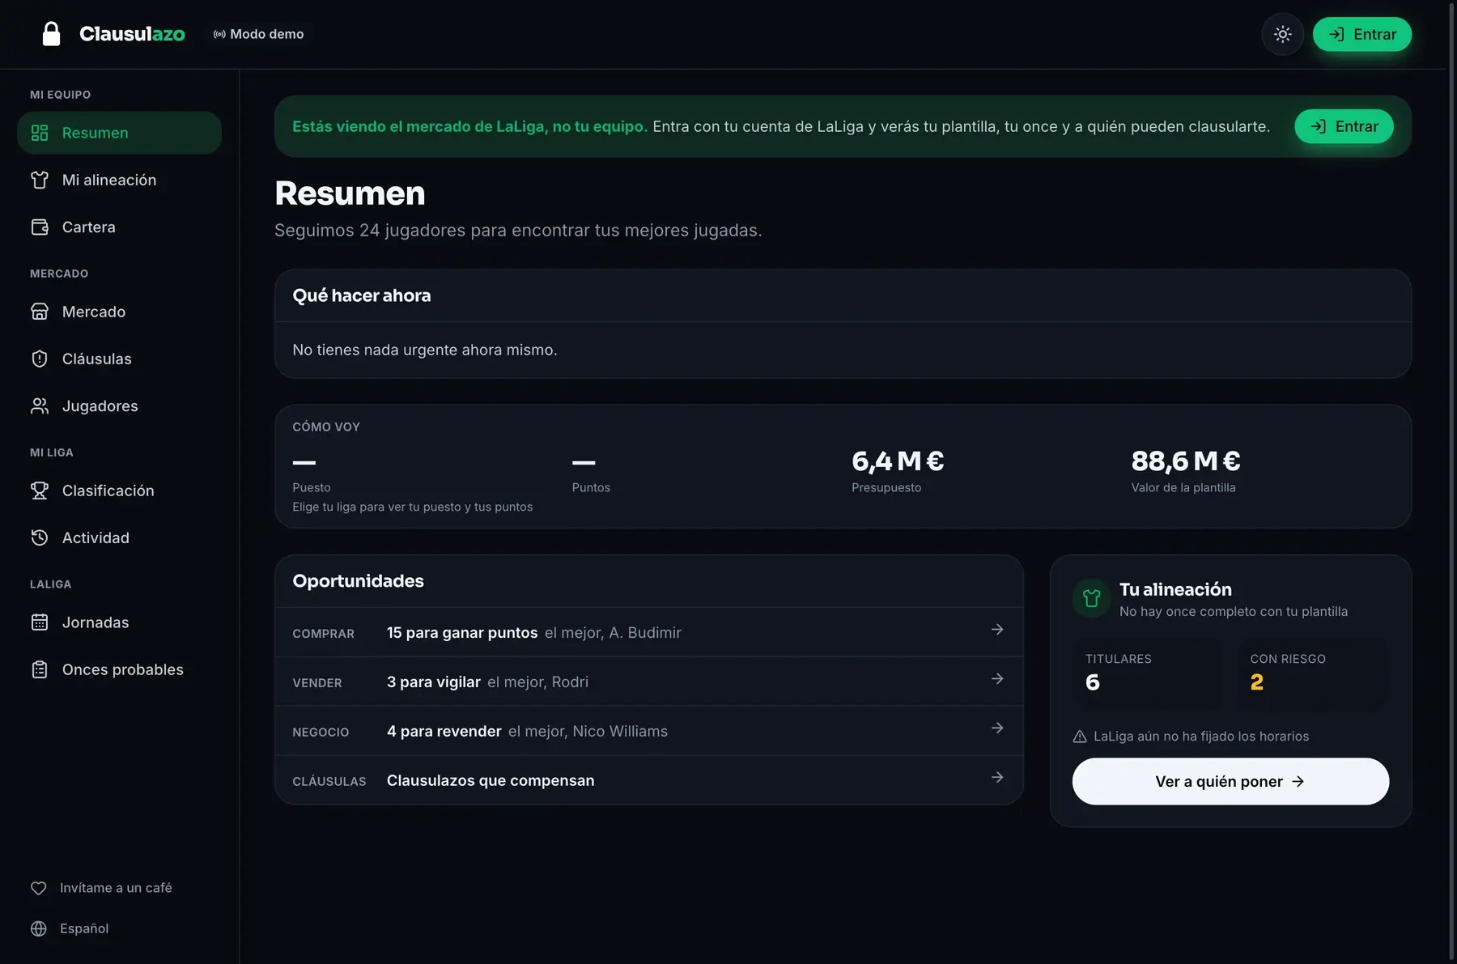
Task: Toggle the light theme sun icon
Action: coord(1282,34)
